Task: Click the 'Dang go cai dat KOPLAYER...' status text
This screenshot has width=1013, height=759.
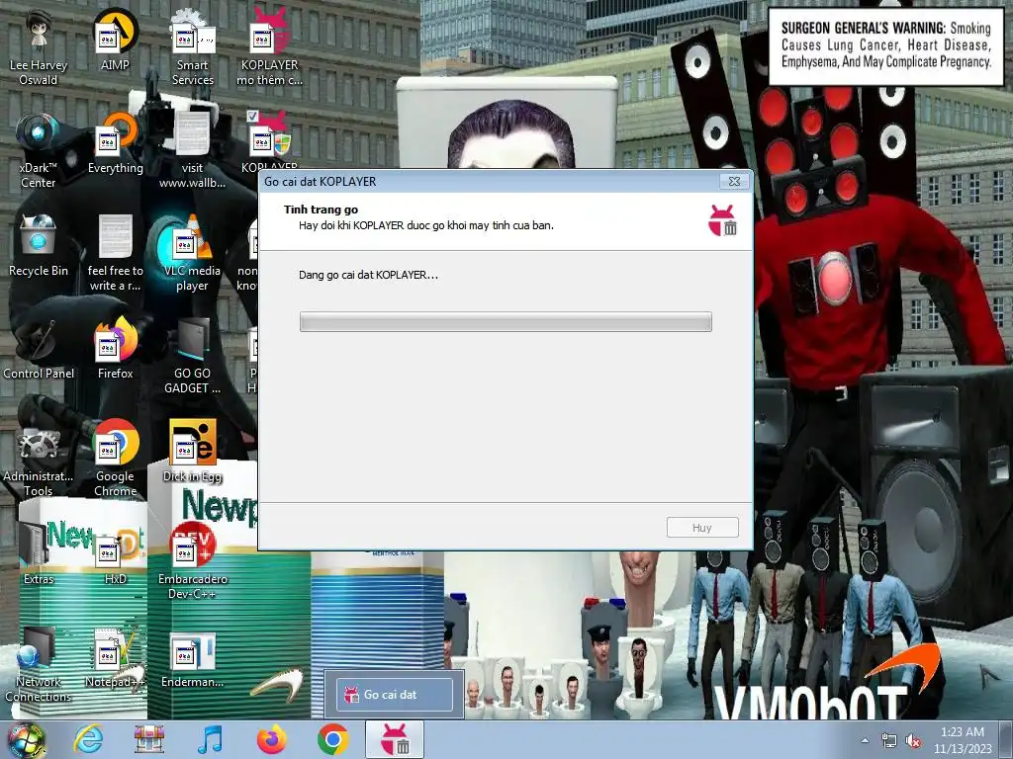Action: coord(368,275)
